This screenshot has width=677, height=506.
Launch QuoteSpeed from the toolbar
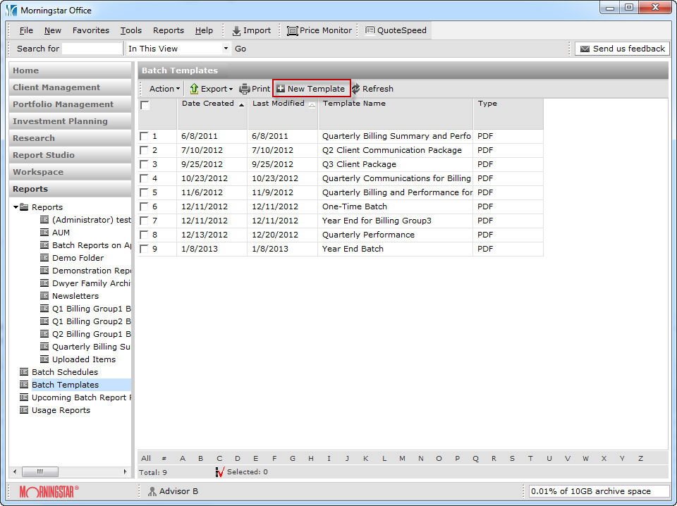370,31
